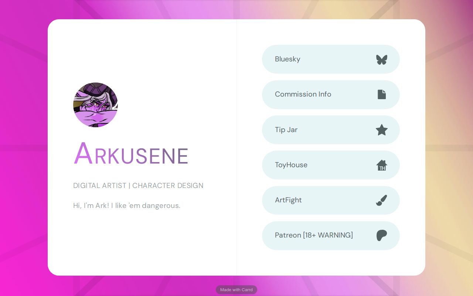Click the Arkusene title heading
Viewport: 473px width, 296px height.
pyautogui.click(x=131, y=154)
